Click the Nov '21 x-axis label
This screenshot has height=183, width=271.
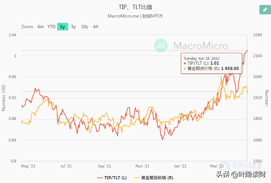(x=142, y=166)
